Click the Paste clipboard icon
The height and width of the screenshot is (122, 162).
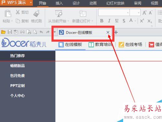(8, 13)
